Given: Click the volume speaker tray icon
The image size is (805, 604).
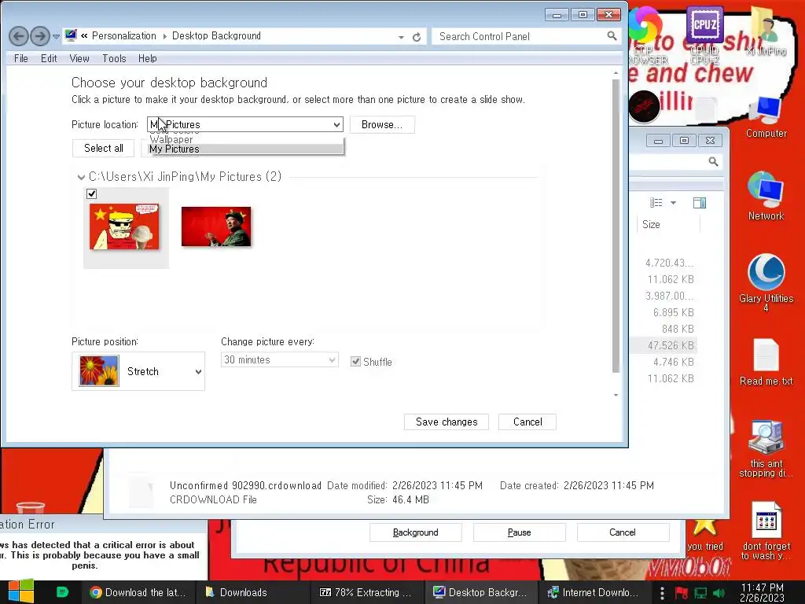Looking at the screenshot, I should pos(719,593).
